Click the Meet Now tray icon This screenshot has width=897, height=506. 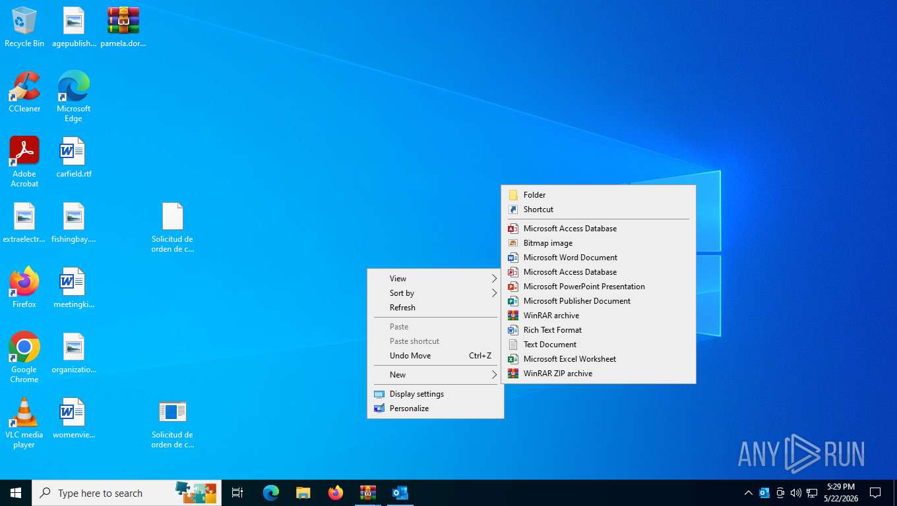point(780,493)
